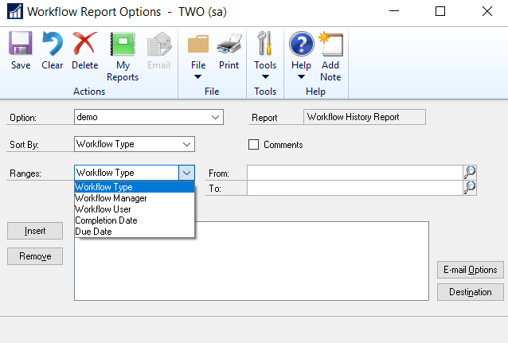Expand the Option dropdown showing demo
This screenshot has height=343, width=508.
215,117
